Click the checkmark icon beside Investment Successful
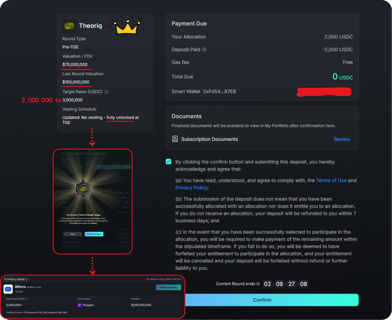Screen dimensions: 392x320 click(63, 153)
